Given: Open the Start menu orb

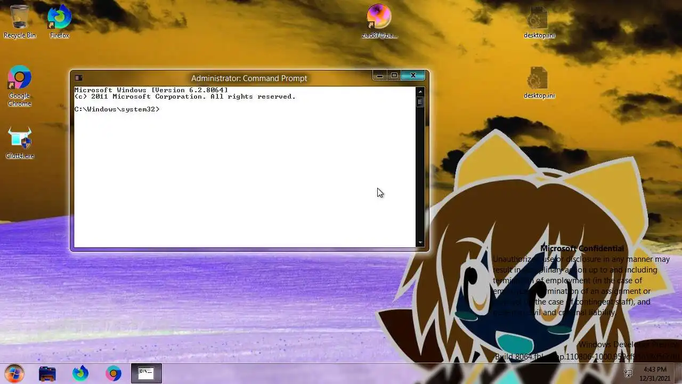Looking at the screenshot, I should point(14,373).
